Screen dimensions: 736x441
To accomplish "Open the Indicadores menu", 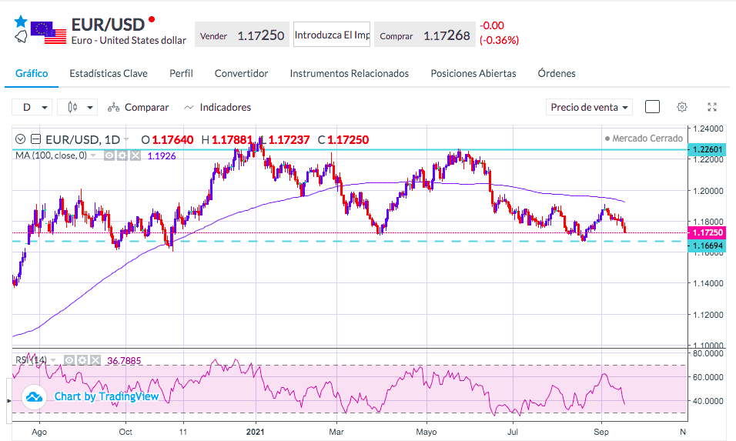I will coord(217,108).
